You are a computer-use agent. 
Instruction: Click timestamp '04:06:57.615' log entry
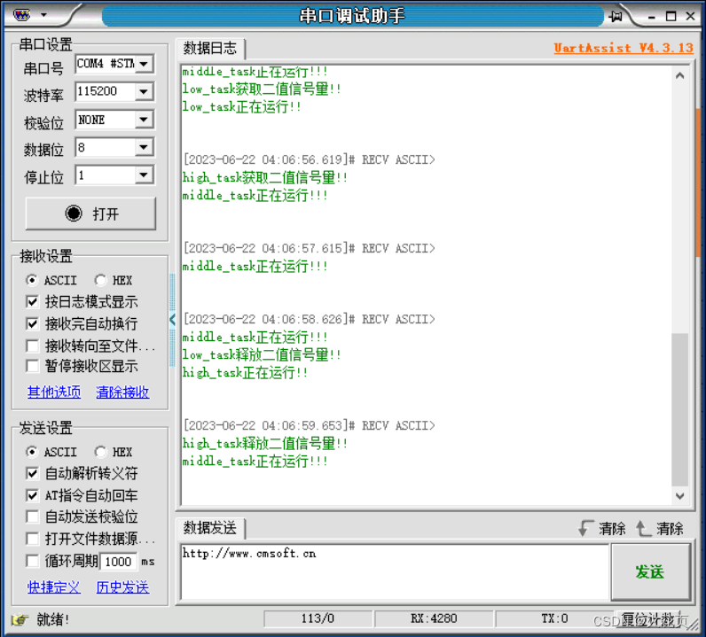coord(309,248)
